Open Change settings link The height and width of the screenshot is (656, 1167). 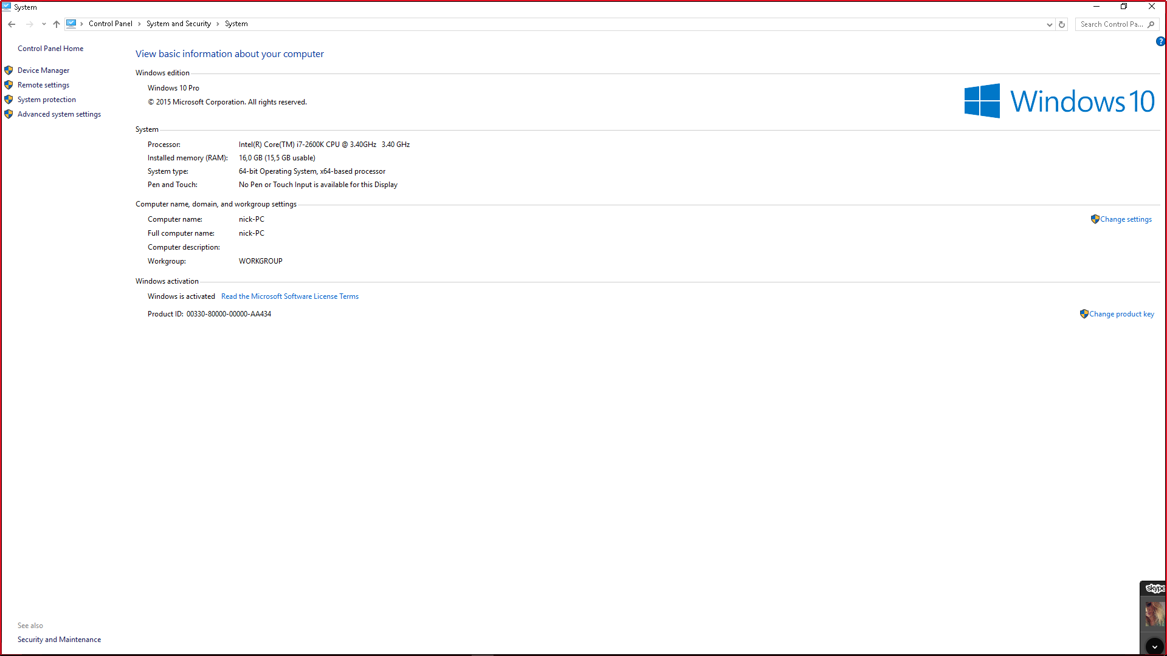pos(1125,219)
